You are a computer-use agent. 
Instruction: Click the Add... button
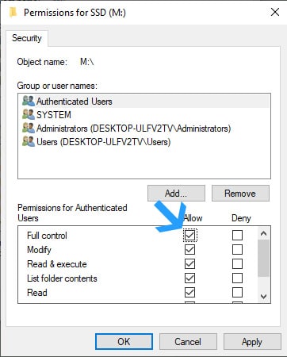[176, 194]
